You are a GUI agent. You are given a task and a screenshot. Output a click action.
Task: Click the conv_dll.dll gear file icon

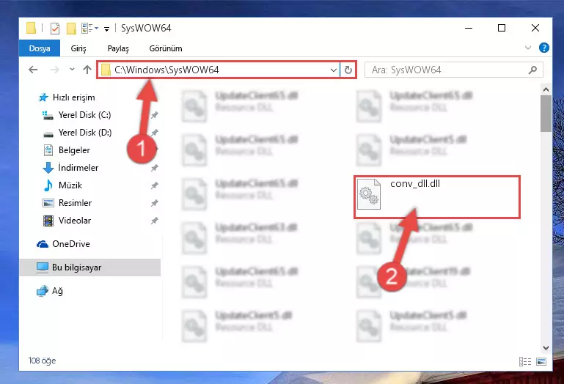click(369, 194)
